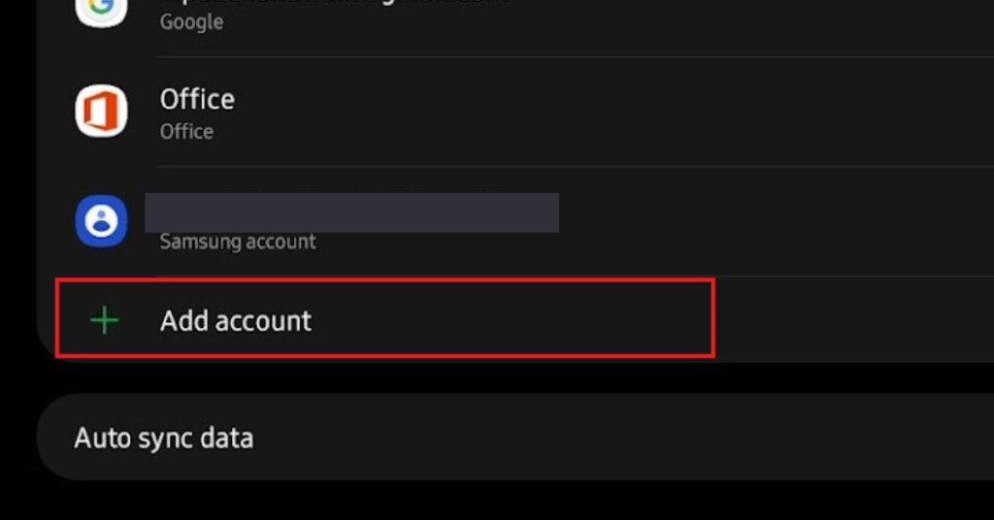
Task: Click the person silhouette in Samsung icon
Action: pyautogui.click(x=101, y=221)
